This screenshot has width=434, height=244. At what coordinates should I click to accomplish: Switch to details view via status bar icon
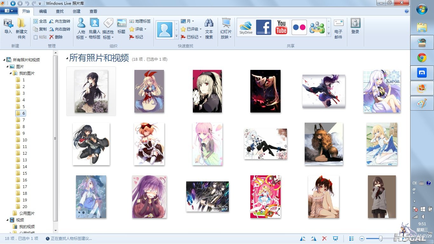pos(352,238)
